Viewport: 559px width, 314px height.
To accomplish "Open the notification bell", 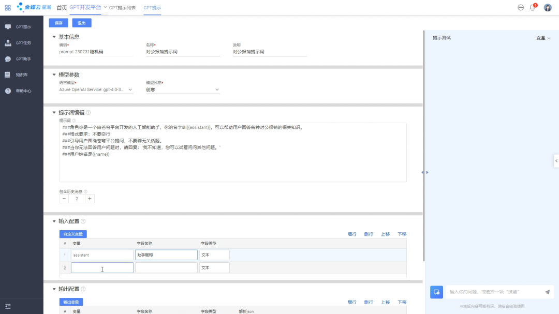I will click(533, 7).
